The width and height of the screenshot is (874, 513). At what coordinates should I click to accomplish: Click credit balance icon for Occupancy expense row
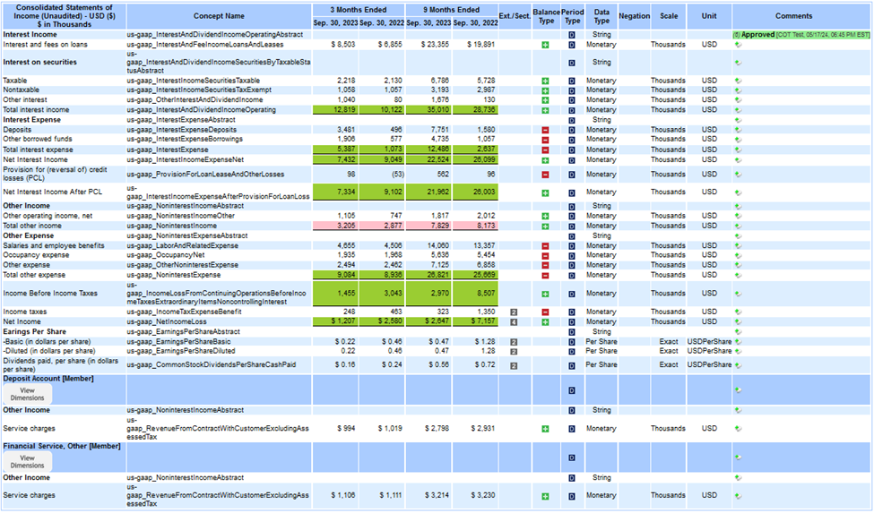545,255
